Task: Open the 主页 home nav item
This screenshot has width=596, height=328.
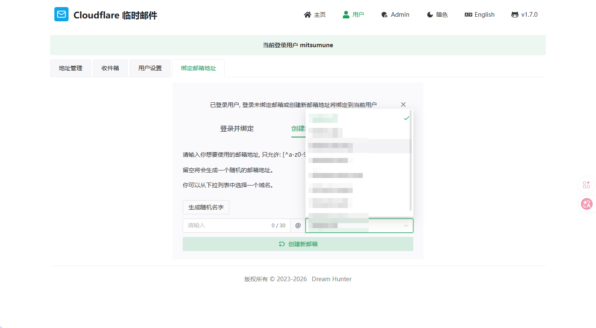Action: pos(315,15)
